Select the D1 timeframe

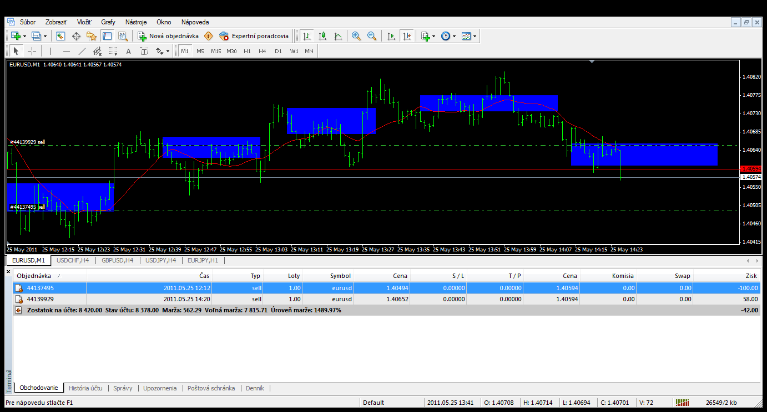[x=278, y=51]
